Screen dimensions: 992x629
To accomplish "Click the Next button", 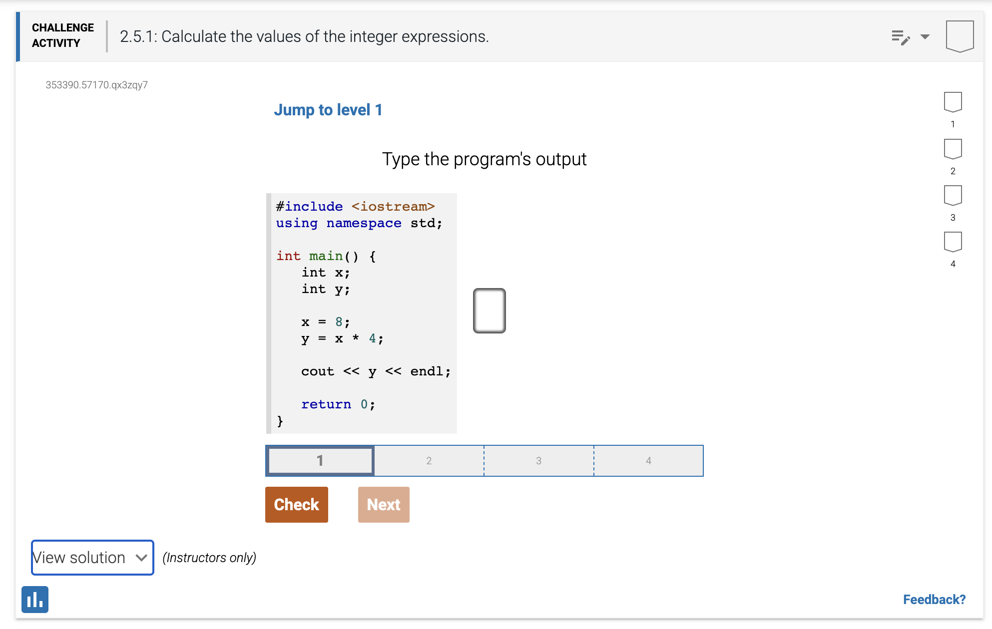I will [384, 505].
